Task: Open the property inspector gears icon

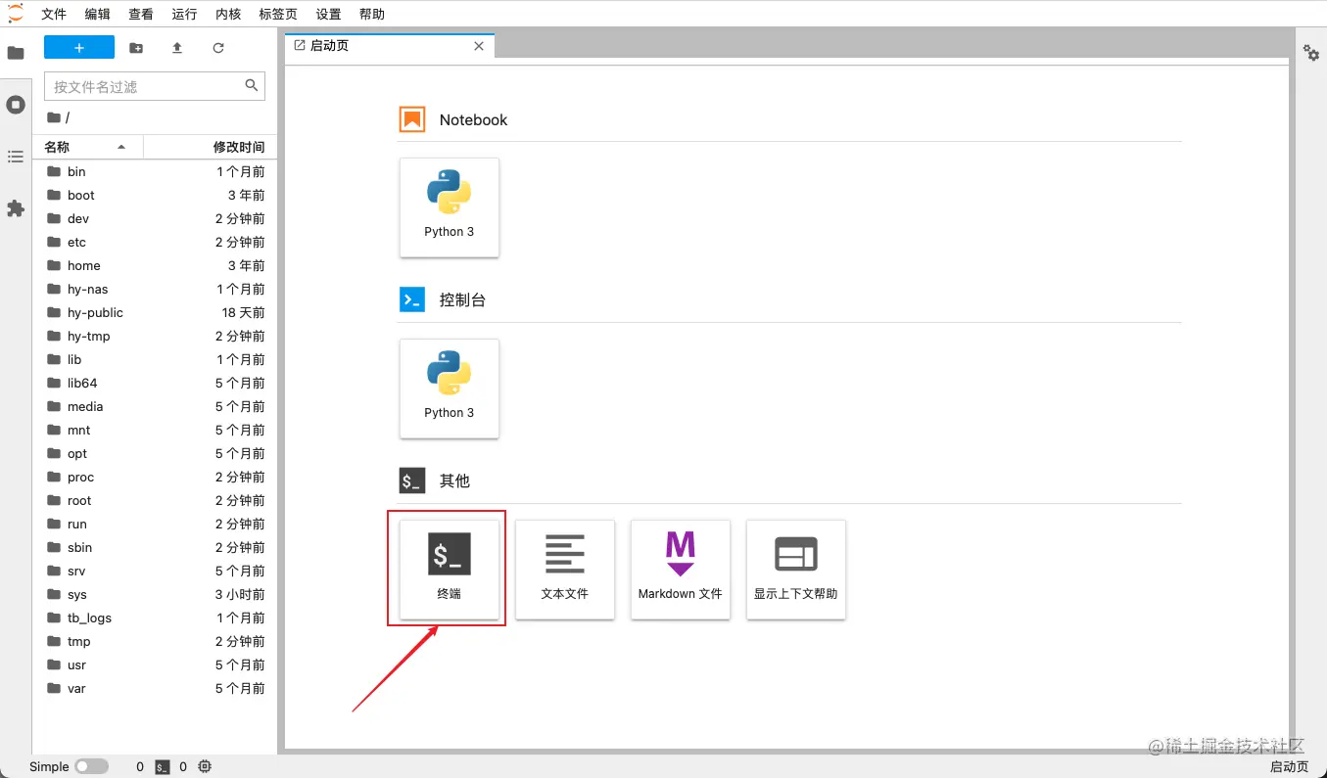Action: pyautogui.click(x=1311, y=53)
